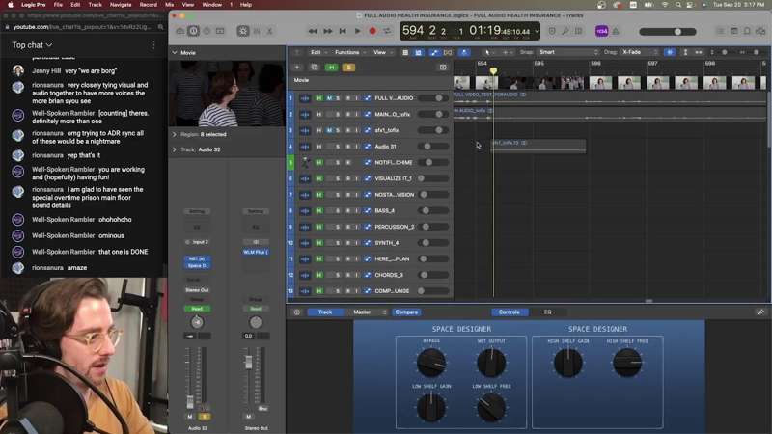Expand the Track: Audio 32 disclosure
The width and height of the screenshot is (772, 434).
(175, 149)
